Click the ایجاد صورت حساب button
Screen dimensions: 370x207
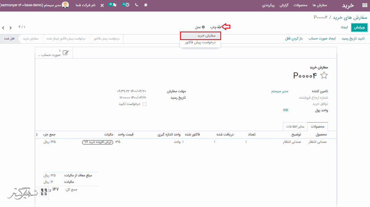pyautogui.click(x=322, y=39)
